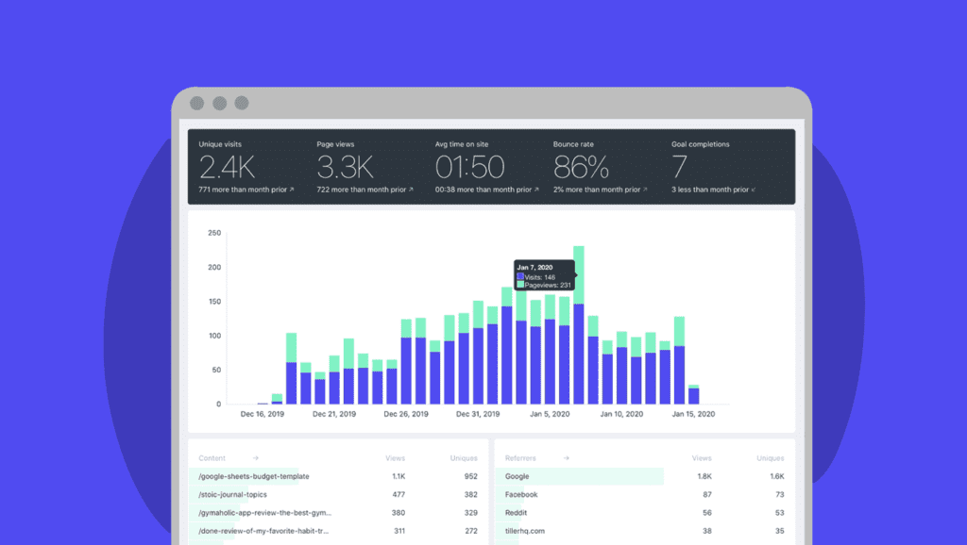This screenshot has width=967, height=545.
Task: Click the up-arrow icon after '771 more than month prior'
Action: click(x=292, y=190)
